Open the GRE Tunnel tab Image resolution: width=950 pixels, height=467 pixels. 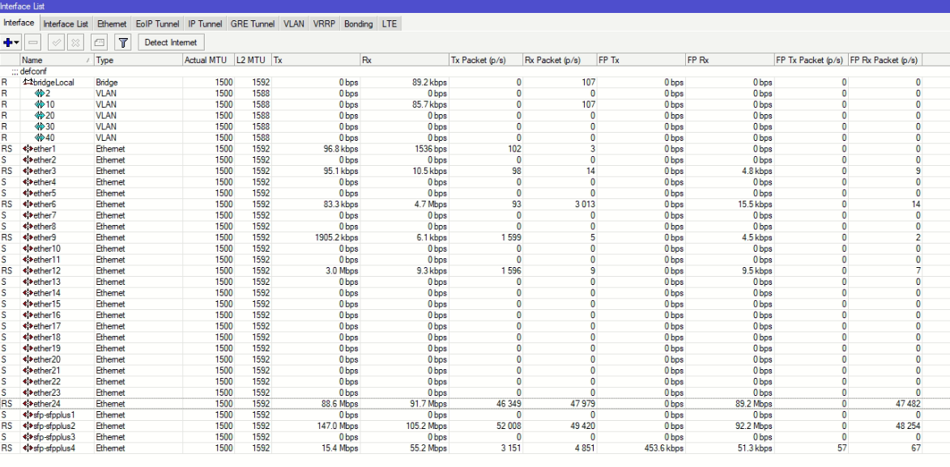[x=253, y=23]
